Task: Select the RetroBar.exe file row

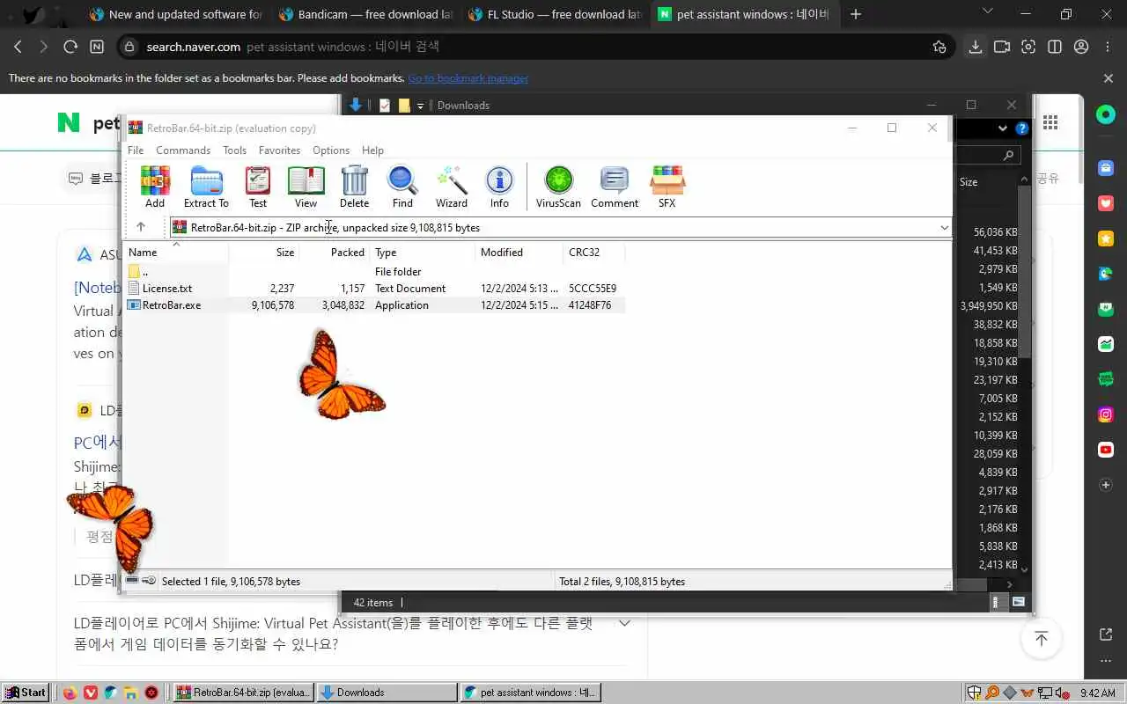Action: coord(376,305)
